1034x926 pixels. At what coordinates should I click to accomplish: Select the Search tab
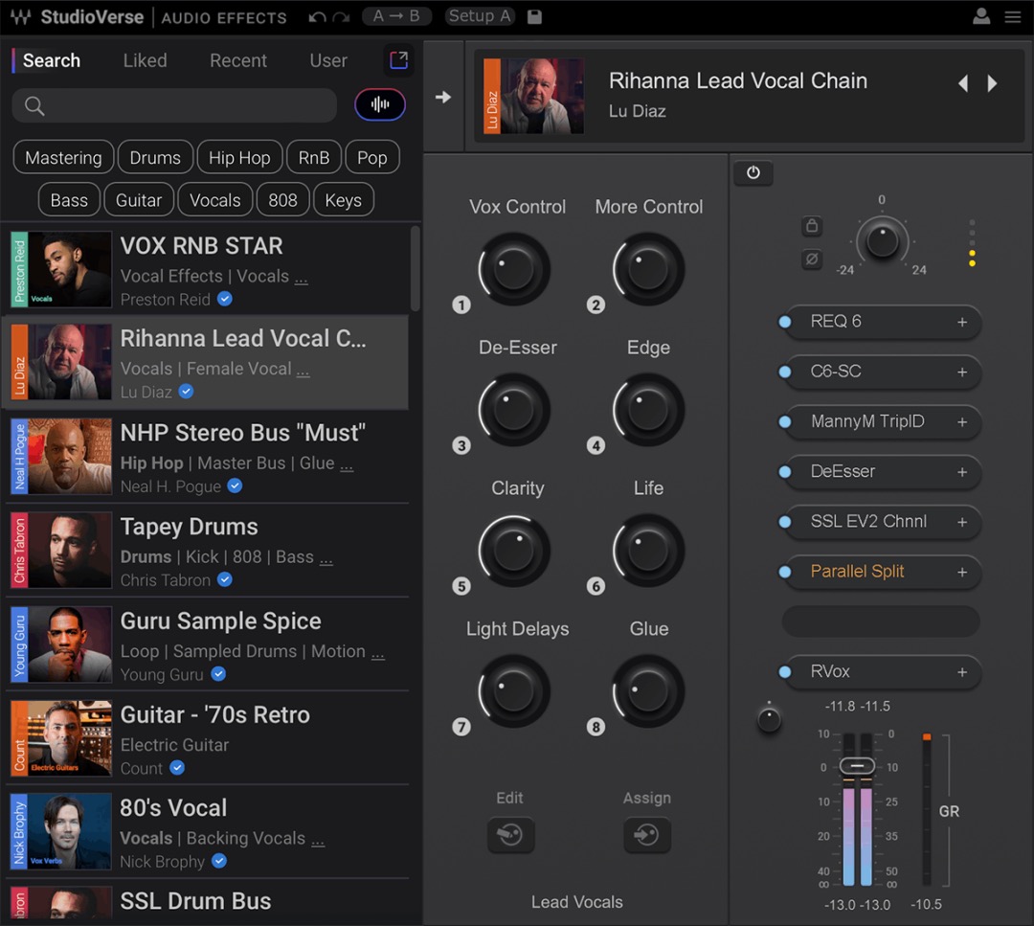click(52, 60)
